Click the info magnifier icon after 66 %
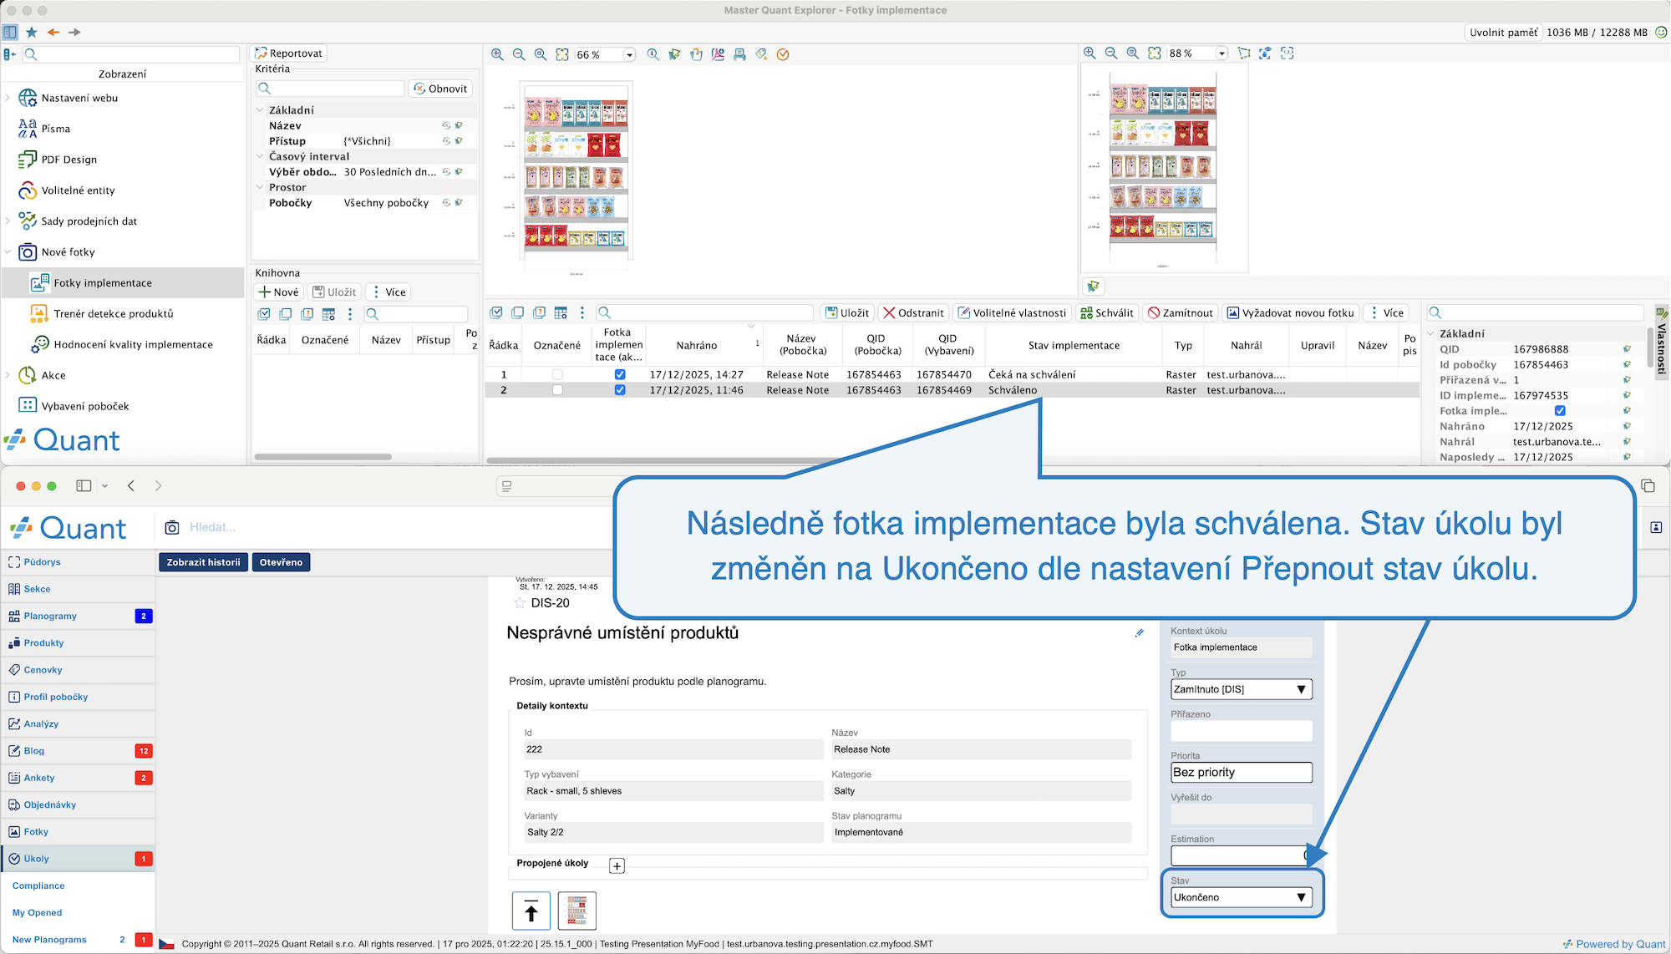Image resolution: width=1671 pixels, height=954 pixels. 653,54
